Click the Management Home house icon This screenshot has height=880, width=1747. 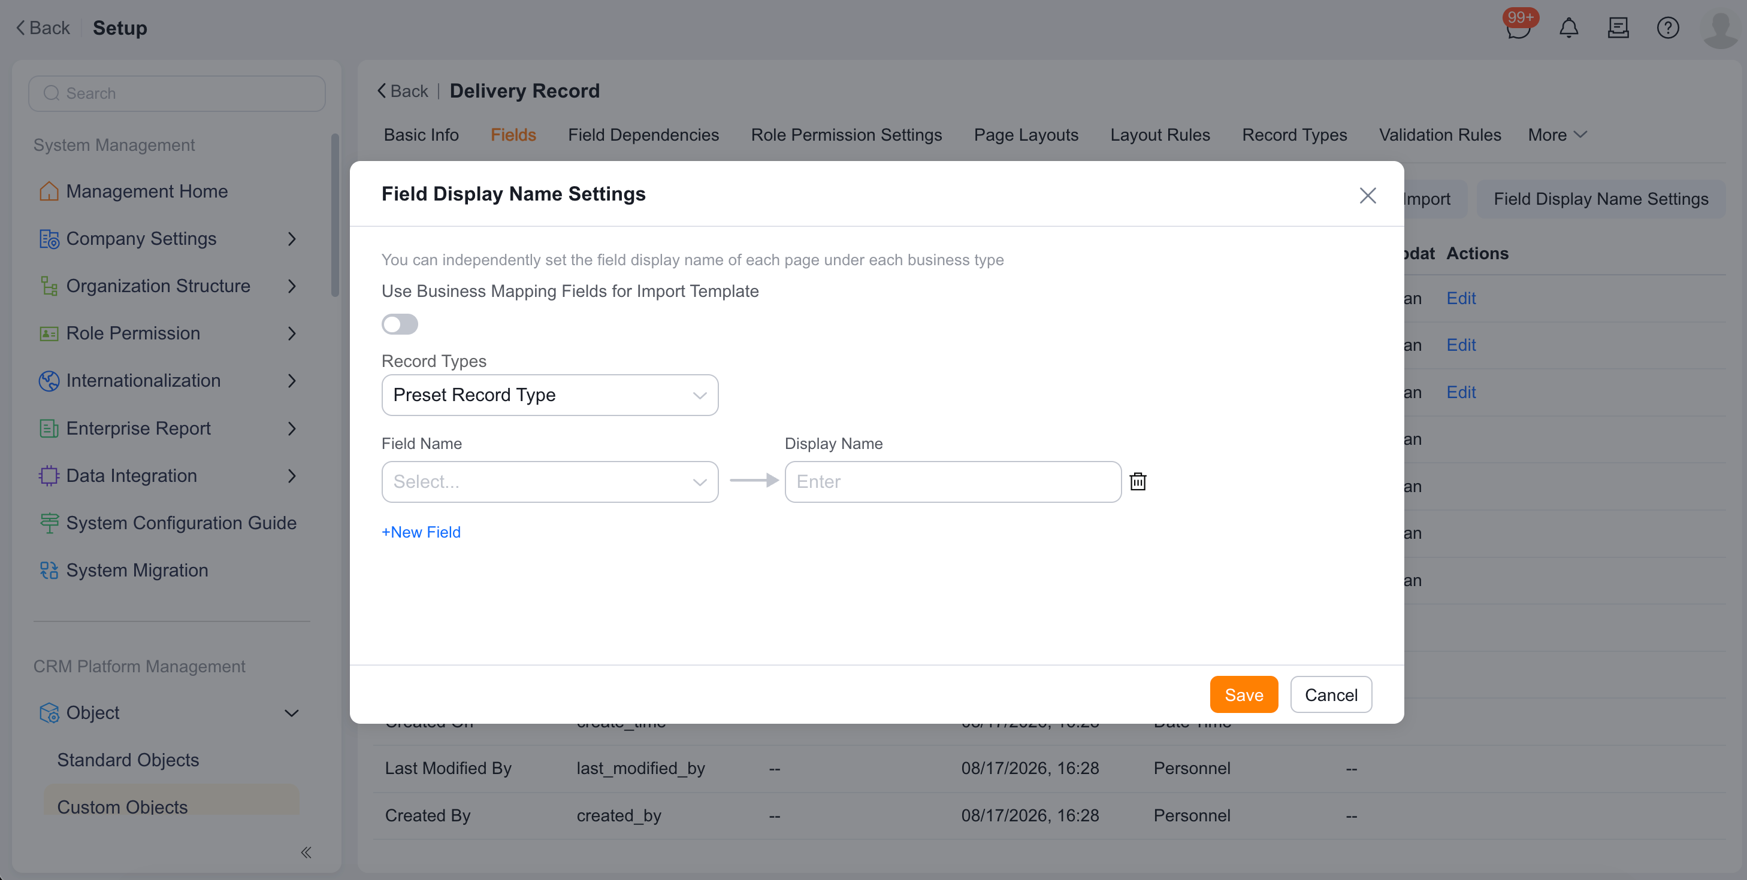pos(49,192)
